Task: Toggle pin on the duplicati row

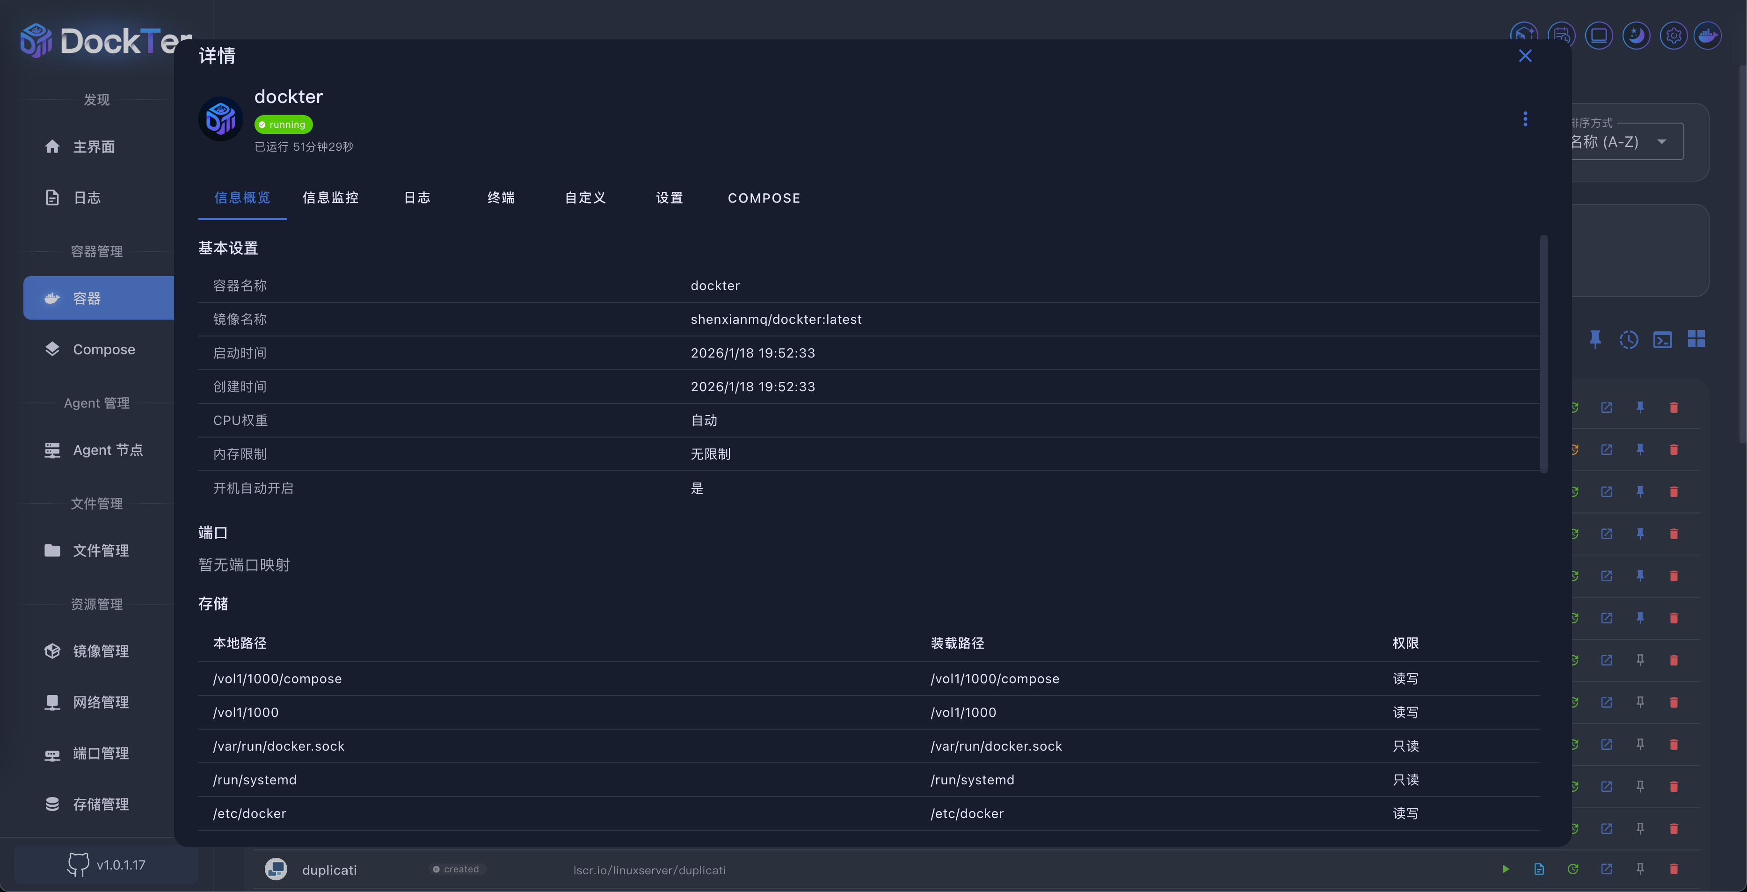Action: pyautogui.click(x=1640, y=869)
